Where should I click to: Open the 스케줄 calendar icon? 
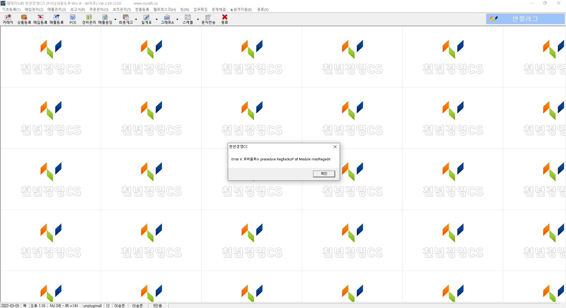pos(188,19)
